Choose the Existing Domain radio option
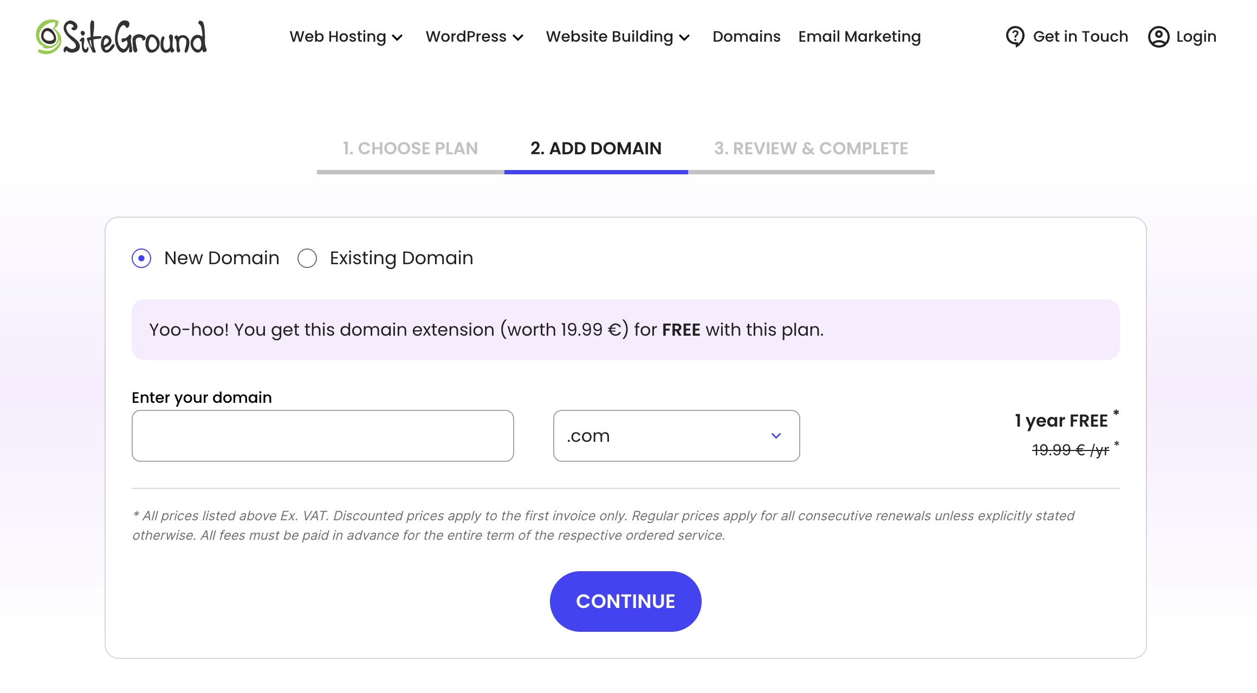Viewport: 1257px width, 693px height. point(307,258)
